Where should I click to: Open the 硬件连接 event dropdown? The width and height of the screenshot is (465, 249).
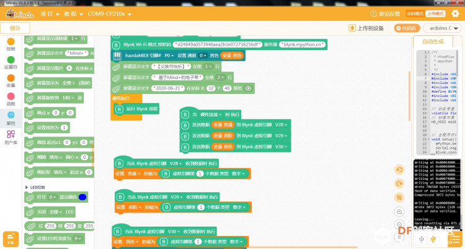[x=211, y=114]
